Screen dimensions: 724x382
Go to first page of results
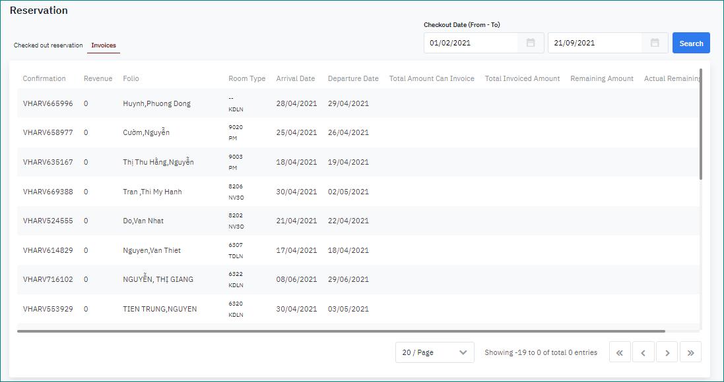tap(619, 352)
